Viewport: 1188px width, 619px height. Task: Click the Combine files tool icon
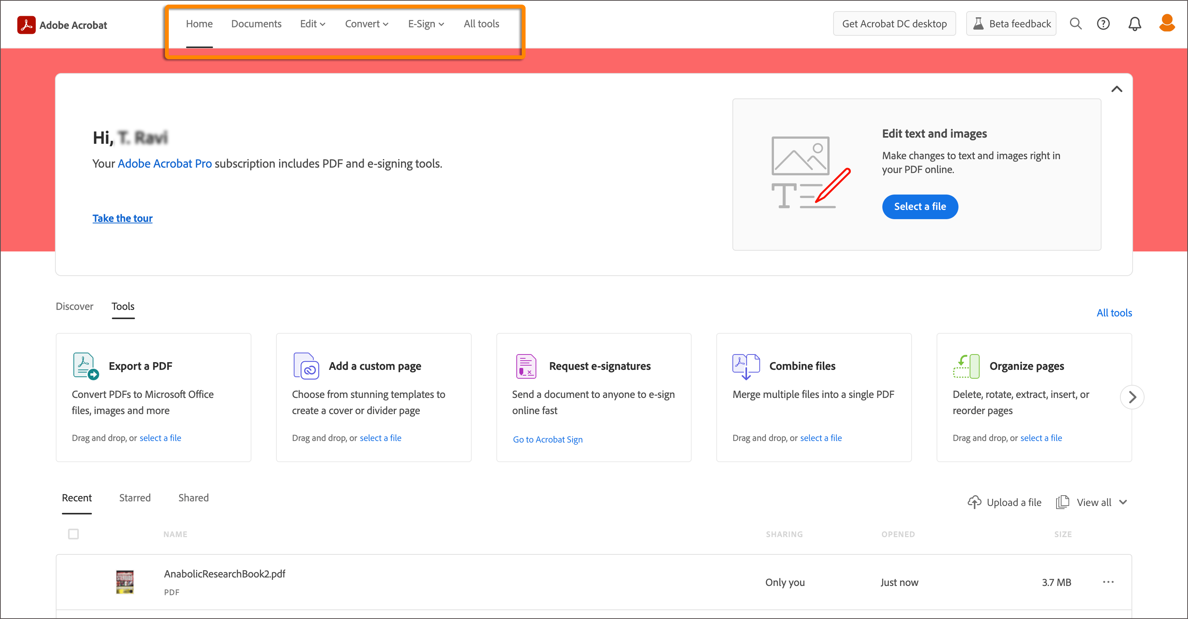click(x=744, y=366)
